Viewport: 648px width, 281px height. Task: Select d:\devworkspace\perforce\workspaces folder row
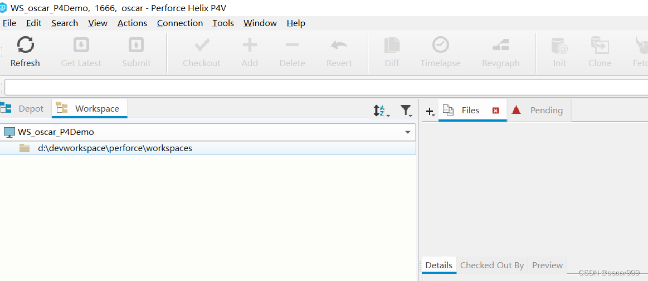pyautogui.click(x=208, y=148)
